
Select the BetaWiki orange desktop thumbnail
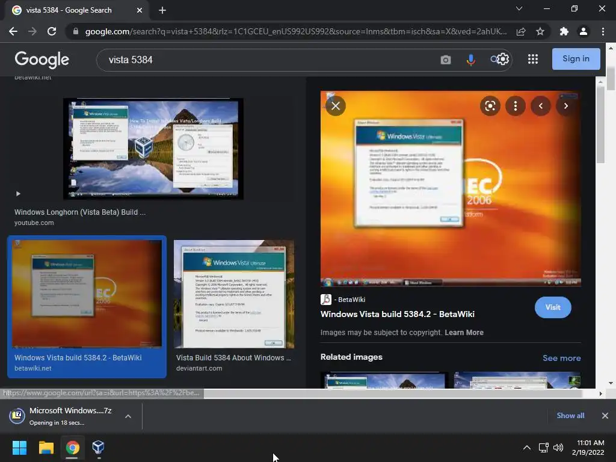[87, 294]
